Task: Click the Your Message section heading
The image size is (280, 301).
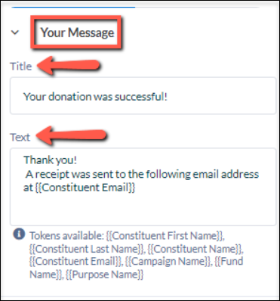Action: point(77,33)
